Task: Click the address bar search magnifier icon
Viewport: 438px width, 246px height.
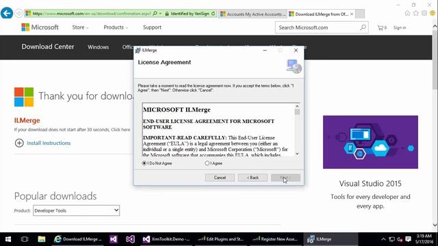Action: click(155, 14)
